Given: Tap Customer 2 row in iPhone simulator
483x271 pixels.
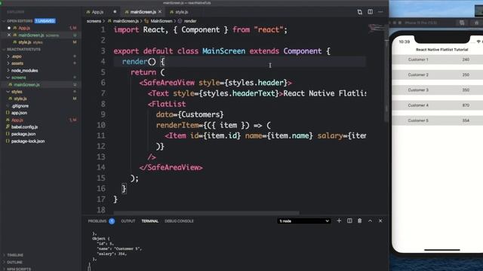Looking at the screenshot, I should click(438, 75).
